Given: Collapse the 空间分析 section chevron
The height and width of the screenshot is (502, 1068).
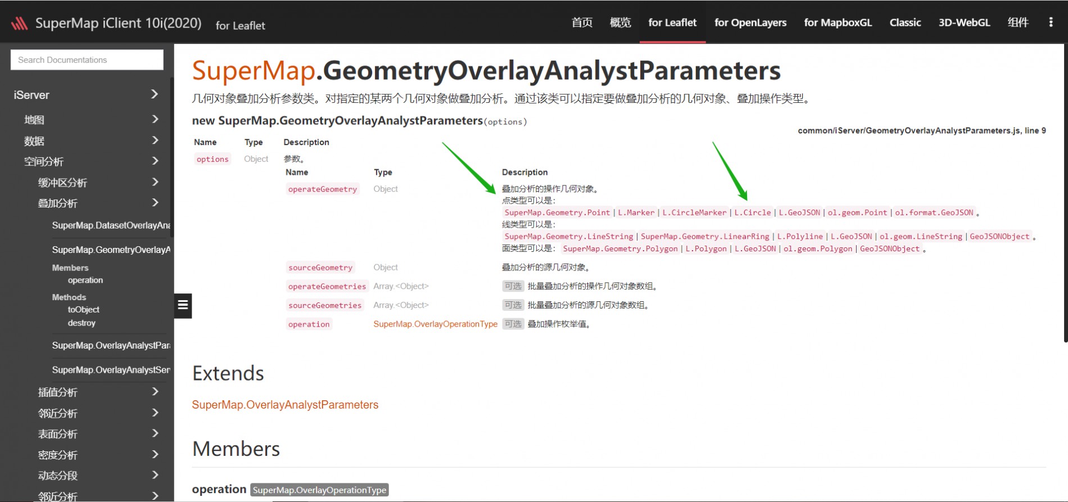Looking at the screenshot, I should [x=155, y=161].
